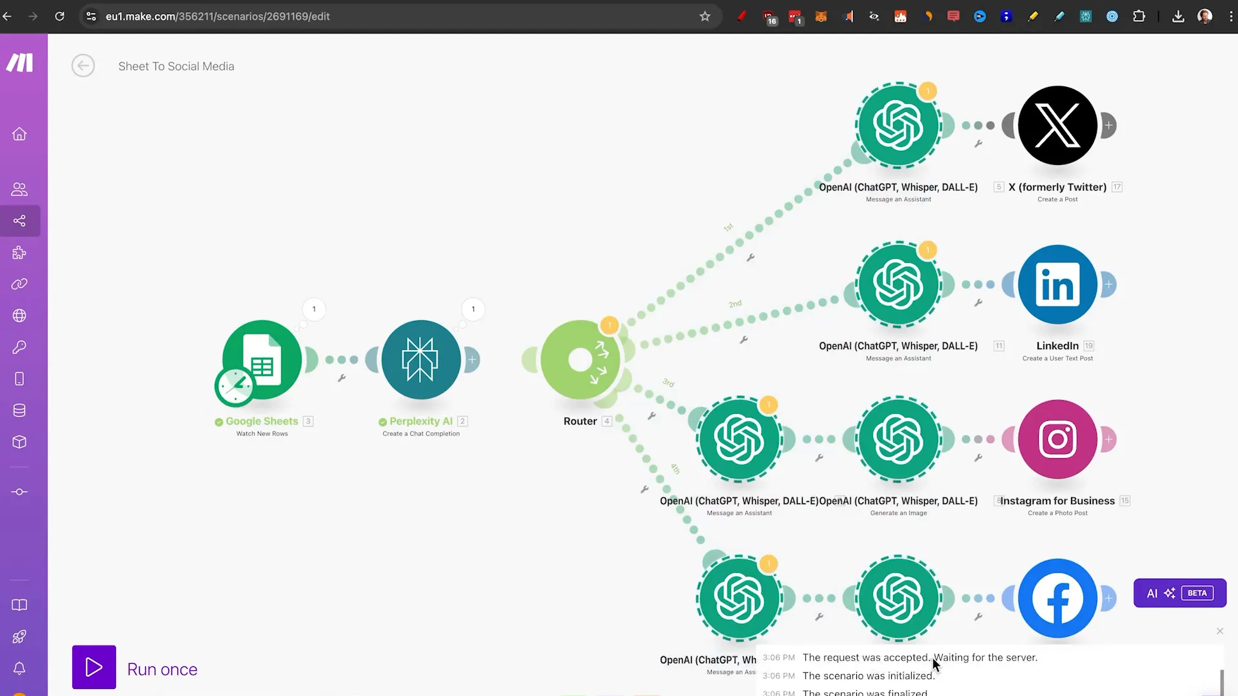Open the AI BETA assistant button
The height and width of the screenshot is (696, 1238).
click(1180, 593)
